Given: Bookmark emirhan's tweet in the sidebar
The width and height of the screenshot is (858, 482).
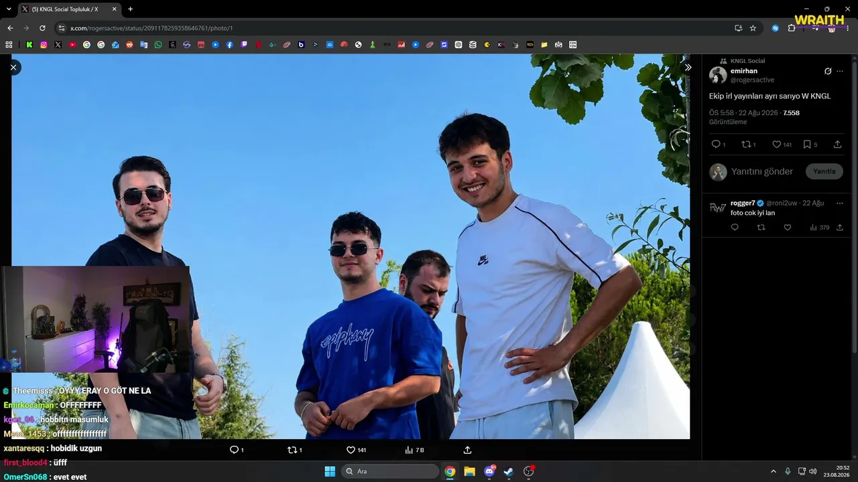Looking at the screenshot, I should click(807, 144).
